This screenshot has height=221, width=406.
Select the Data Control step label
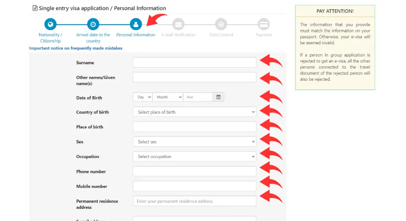[221, 35]
